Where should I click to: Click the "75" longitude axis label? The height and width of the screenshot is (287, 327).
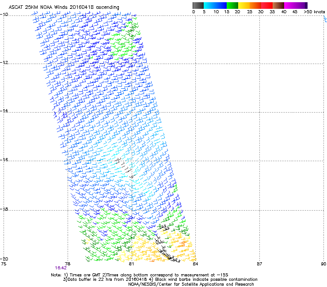tap(4, 264)
